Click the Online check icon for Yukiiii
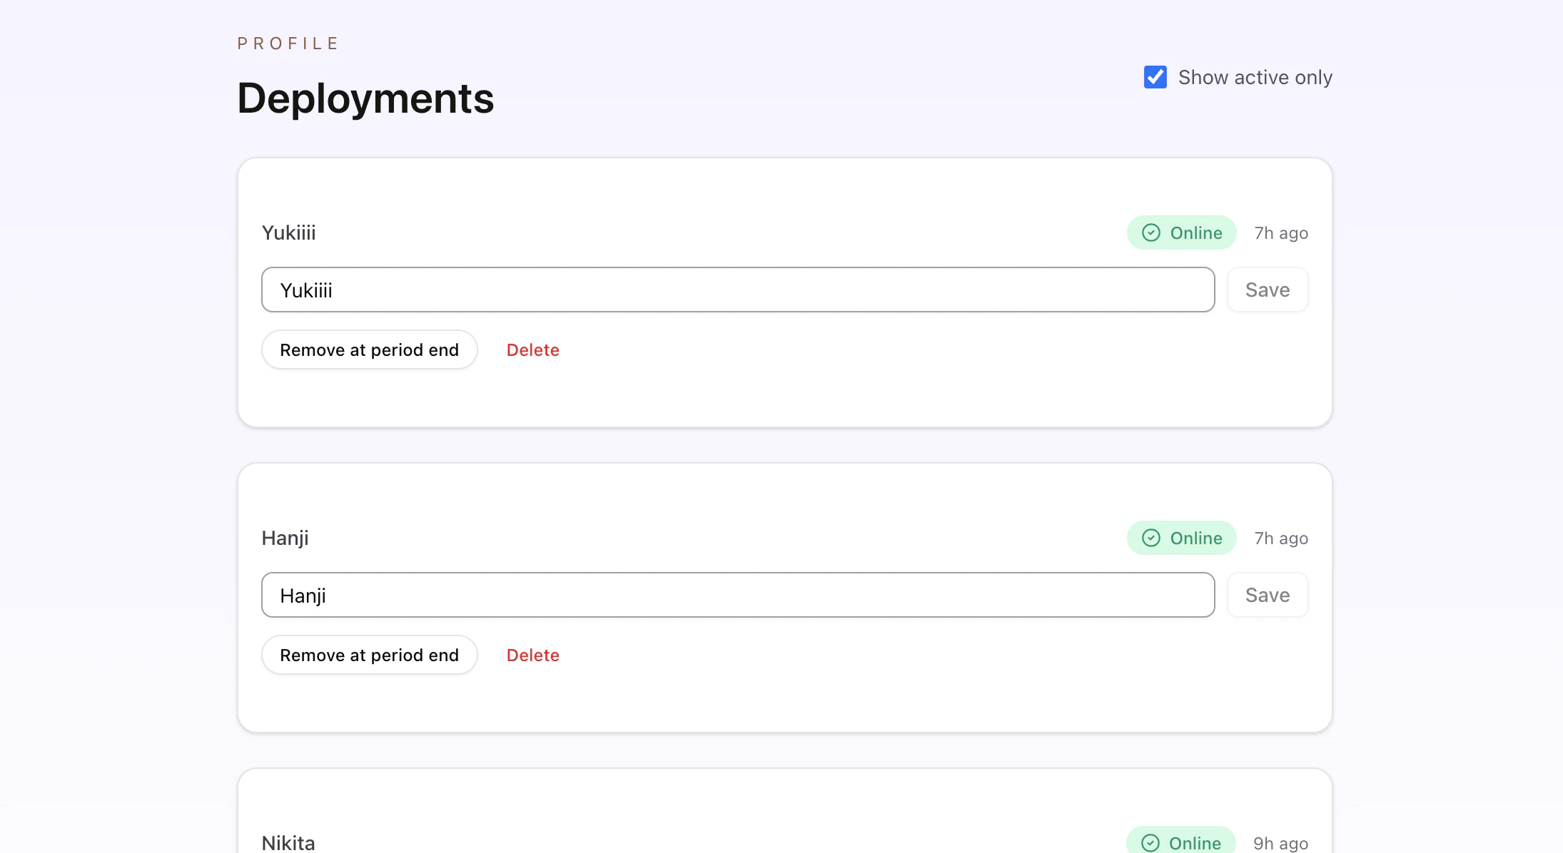The image size is (1563, 853). 1150,233
